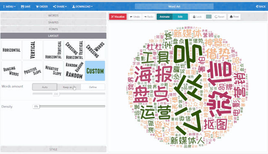
Task: Select Crossing Horizontal Vertical layout
Action: click(x=74, y=50)
